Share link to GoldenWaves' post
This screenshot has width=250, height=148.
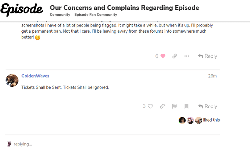pyautogui.click(x=162, y=106)
